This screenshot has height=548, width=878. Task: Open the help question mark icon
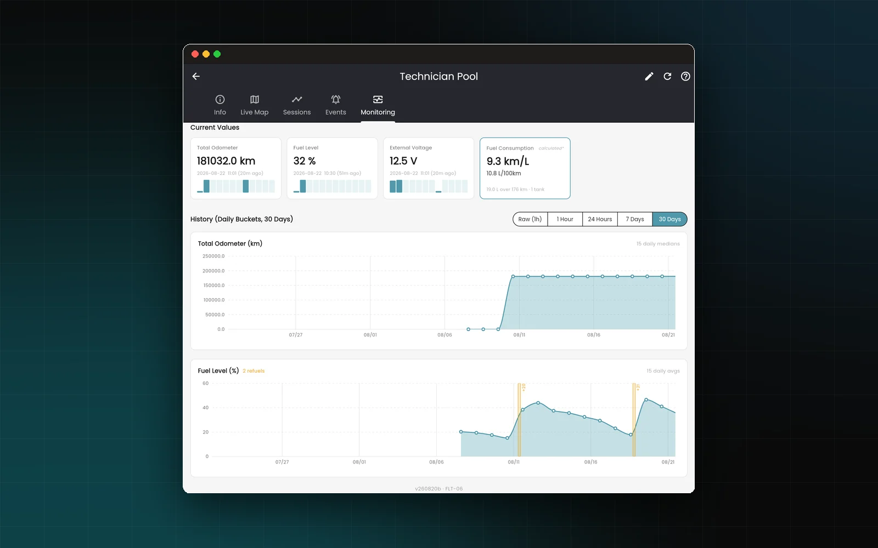[x=685, y=77]
